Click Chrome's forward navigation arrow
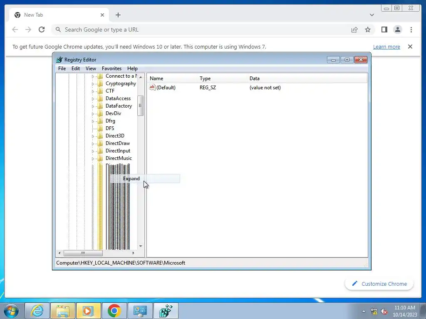The width and height of the screenshot is (426, 319). [28, 29]
